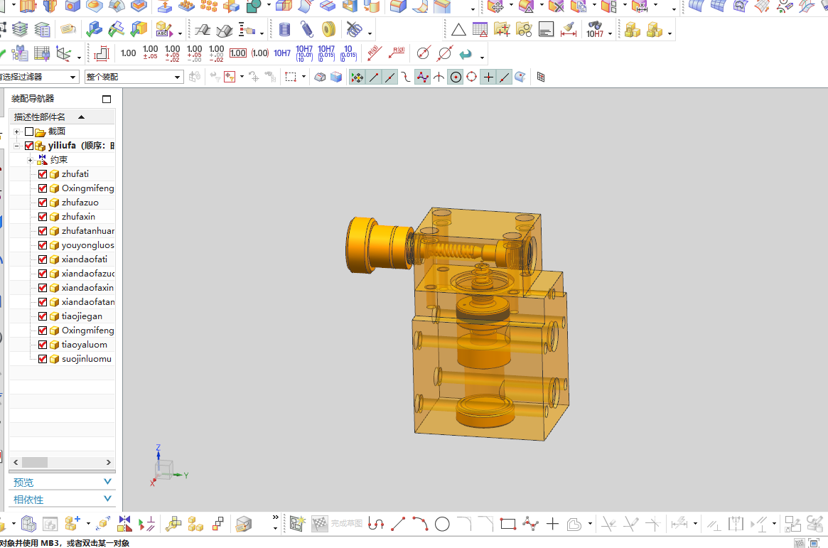828x548 pixels.
Task: Click the XYZ coordinate triad in viewport
Action: tap(168, 466)
